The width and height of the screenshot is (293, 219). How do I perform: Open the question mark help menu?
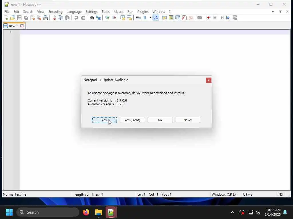170,11
